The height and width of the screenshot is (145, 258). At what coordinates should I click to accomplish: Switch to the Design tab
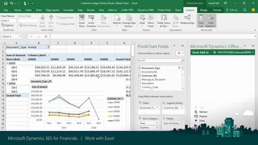point(204,10)
